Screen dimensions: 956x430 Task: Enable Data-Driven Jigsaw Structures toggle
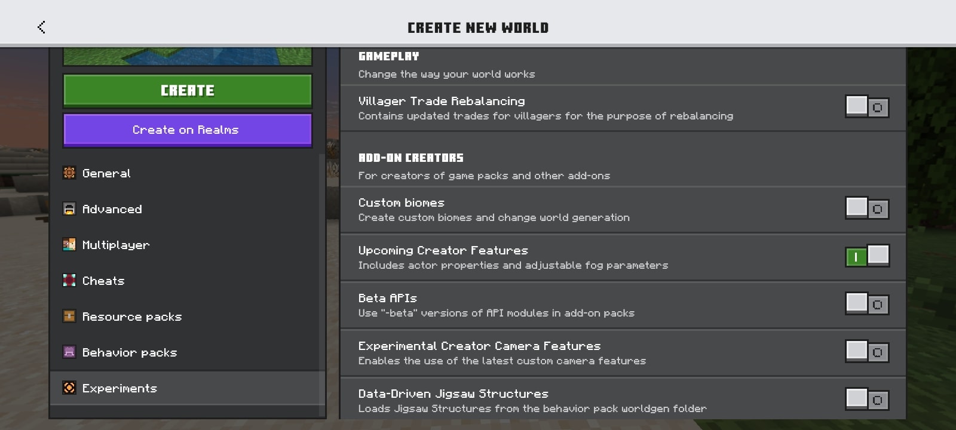(867, 400)
